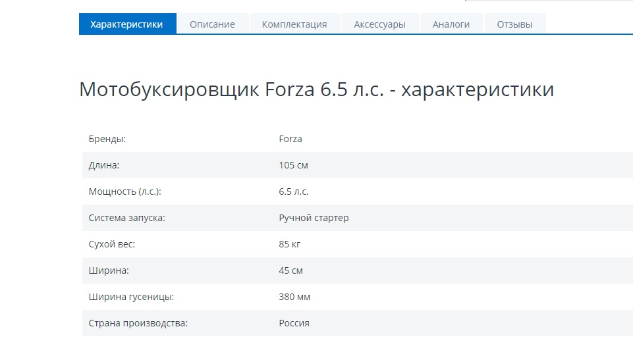Click the Ширина: label
Image resolution: width=633 pixels, height=354 pixels.
(109, 270)
